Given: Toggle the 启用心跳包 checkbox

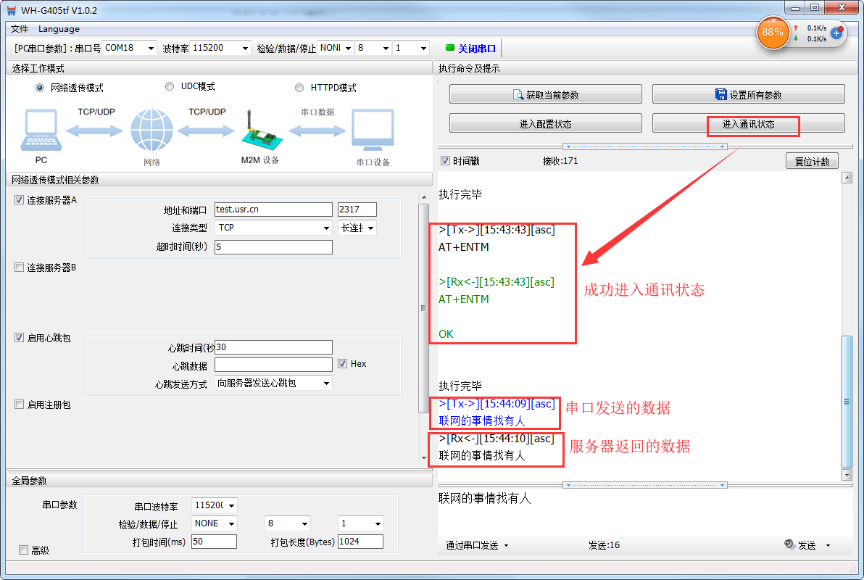Looking at the screenshot, I should click(x=20, y=338).
